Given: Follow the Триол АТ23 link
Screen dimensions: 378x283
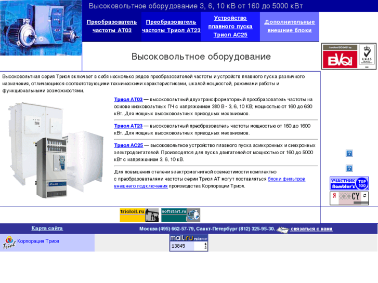Looking at the screenshot, I should point(128,126).
